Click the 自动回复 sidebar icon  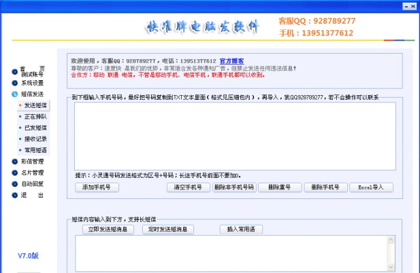tap(14, 184)
